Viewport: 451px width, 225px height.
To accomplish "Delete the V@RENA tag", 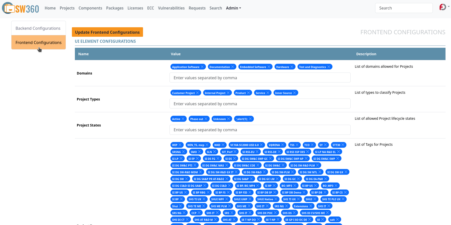I will [x=283, y=145].
